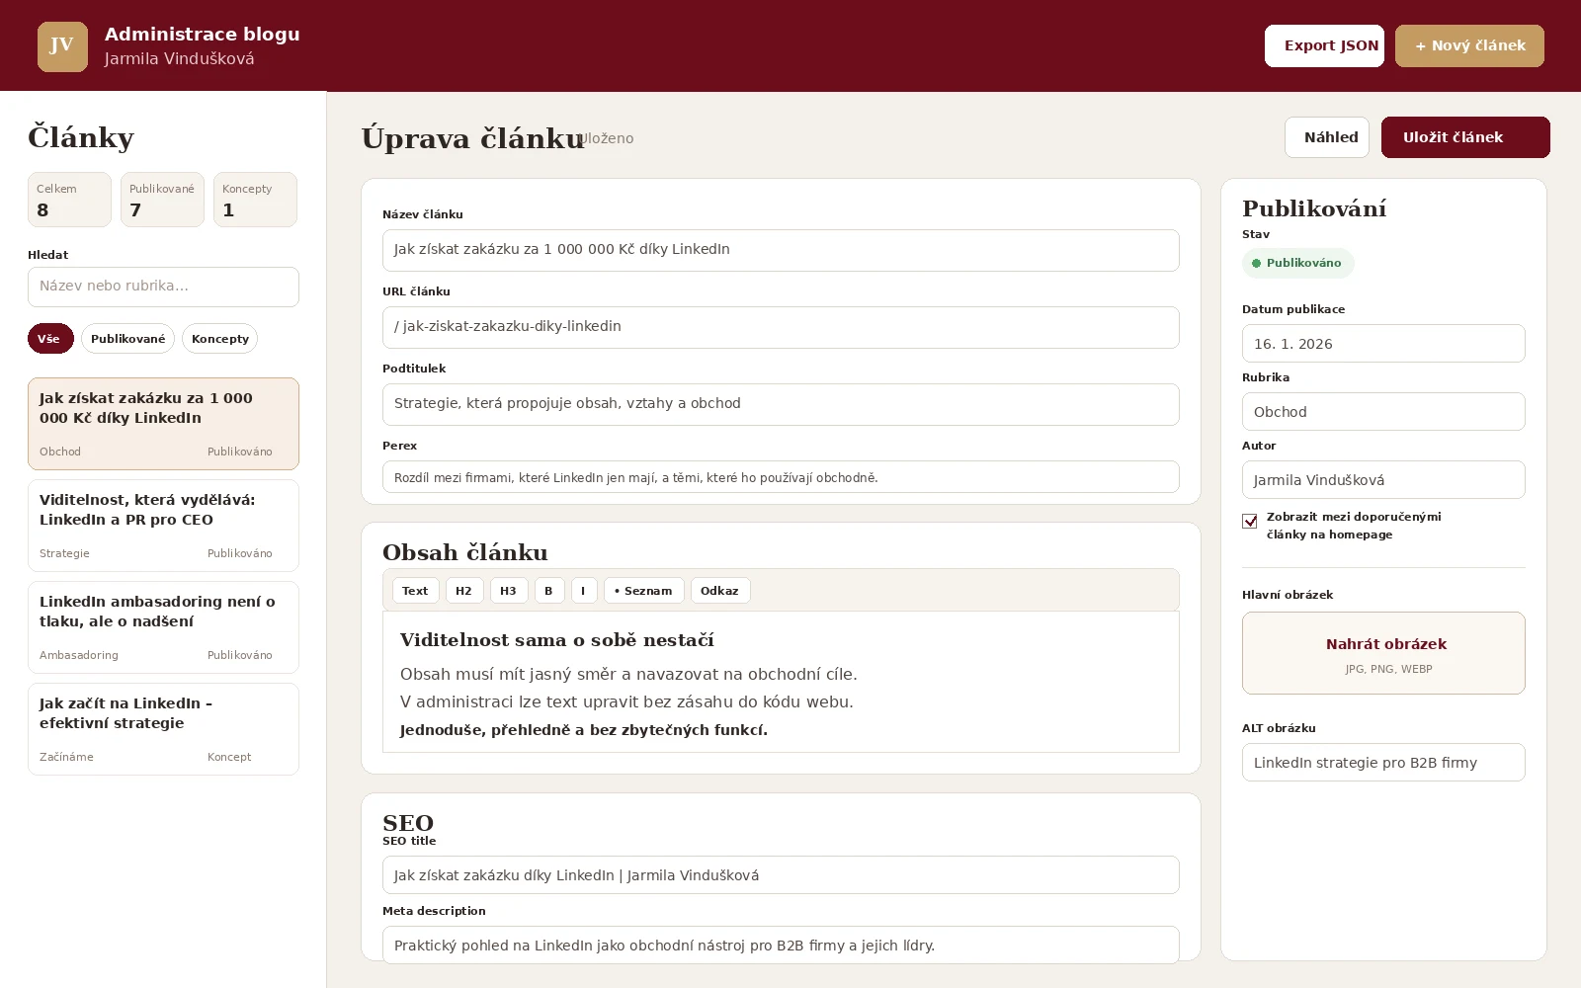Apply the H2 heading format
Viewport: 1581px width, 988px height.
(464, 591)
